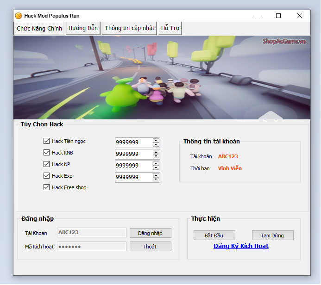Decrease the Hack Exp value with down arrow
The height and width of the screenshot is (285, 321).
[156, 180]
